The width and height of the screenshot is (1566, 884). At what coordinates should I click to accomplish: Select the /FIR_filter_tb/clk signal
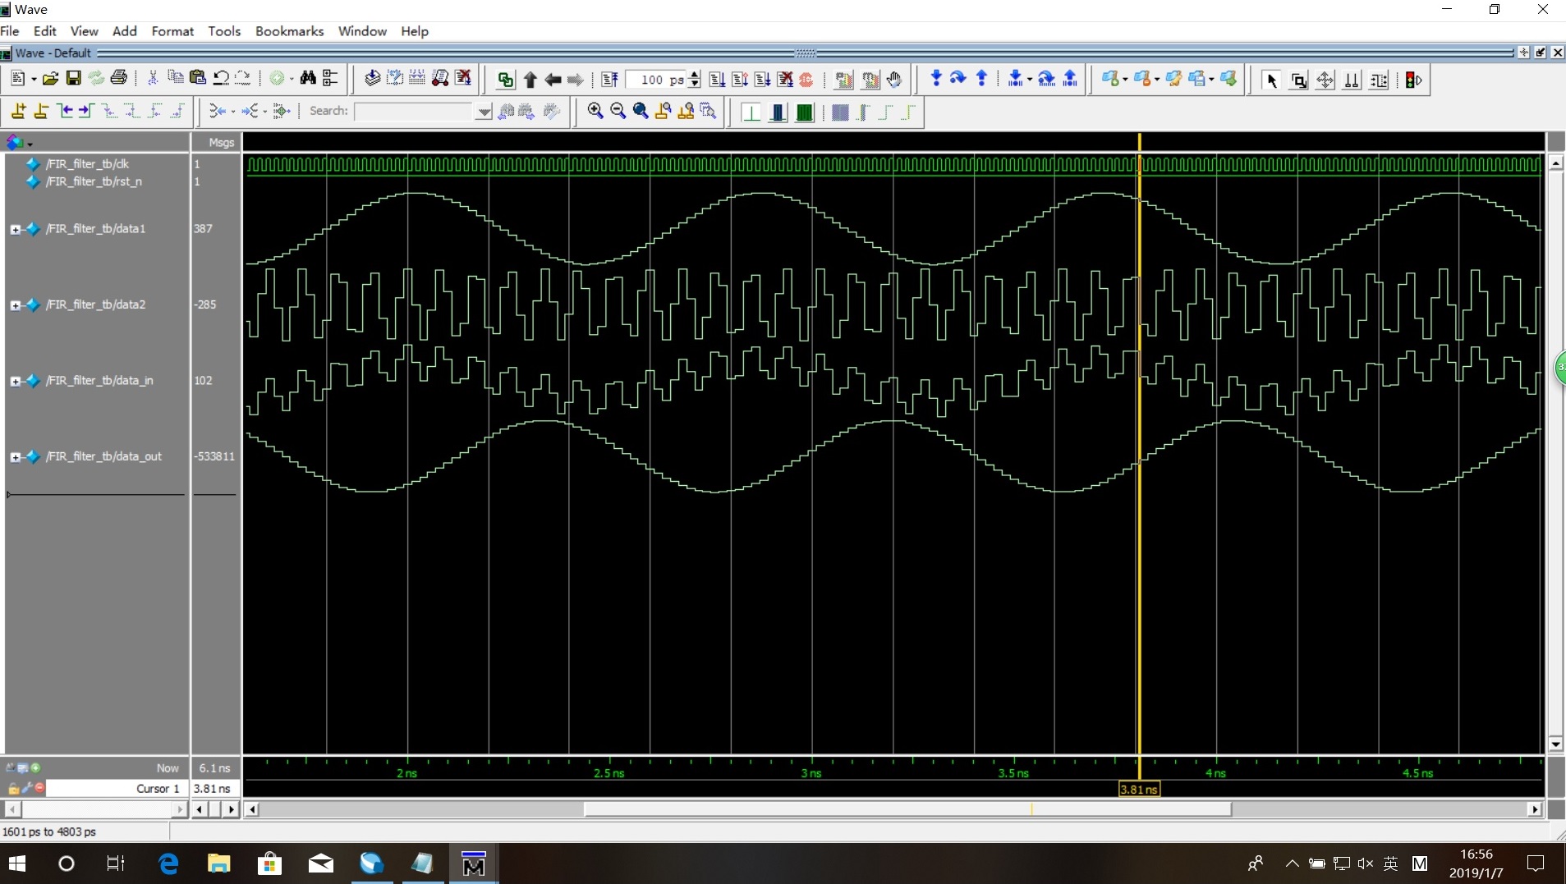pyautogui.click(x=88, y=164)
